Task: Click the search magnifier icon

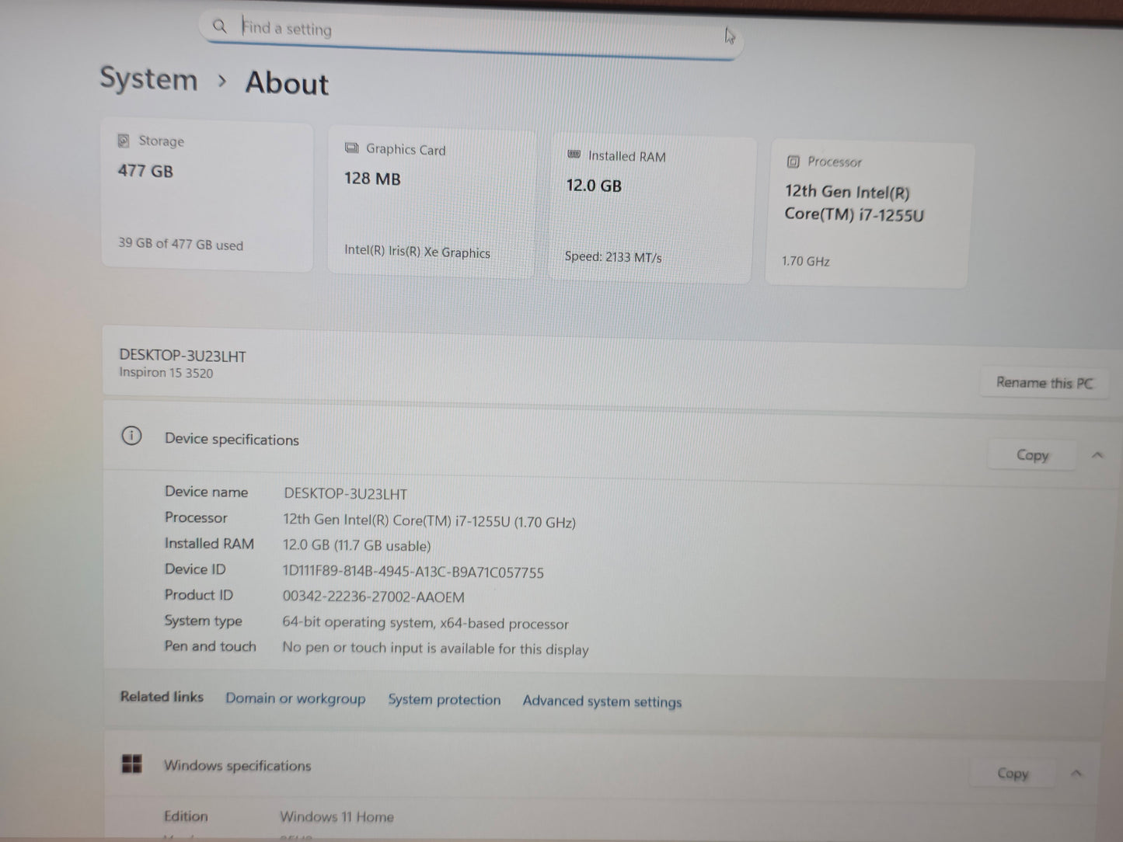Action: (220, 26)
